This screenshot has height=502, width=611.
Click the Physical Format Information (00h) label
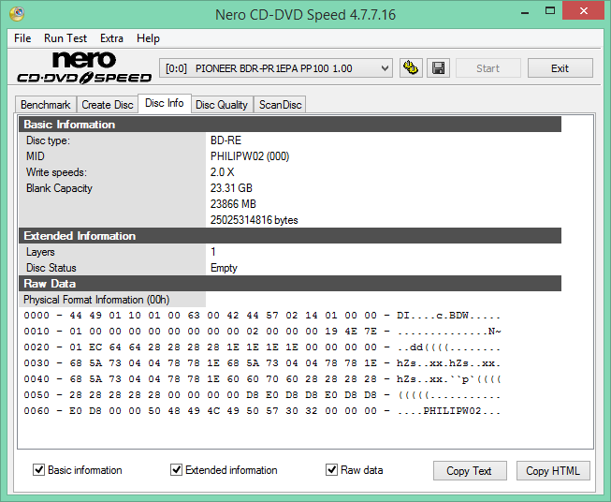[96, 300]
